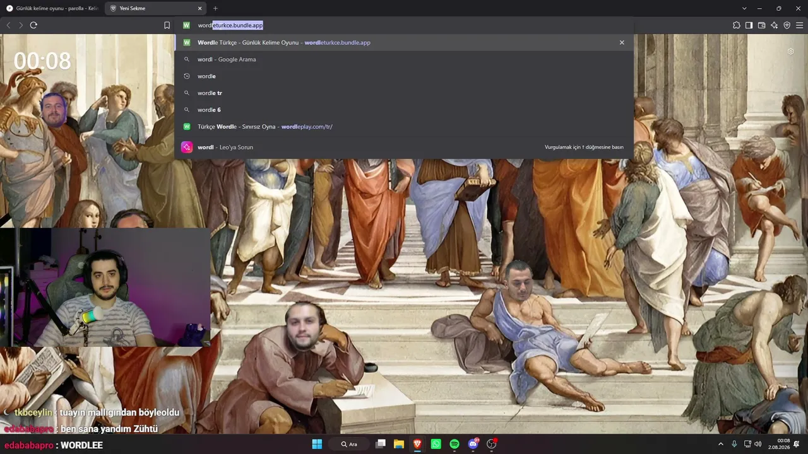Select Wordle Türkçe Günlük Kelime Oyunu suggestion
Viewport: 808px width, 454px height.
[404, 42]
